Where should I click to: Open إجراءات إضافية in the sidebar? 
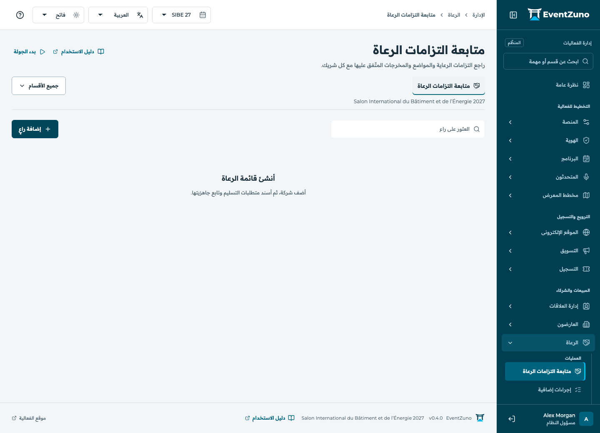coord(545,390)
